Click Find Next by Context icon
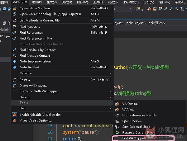The height and width of the screenshot is (141, 187). tap(15, 55)
